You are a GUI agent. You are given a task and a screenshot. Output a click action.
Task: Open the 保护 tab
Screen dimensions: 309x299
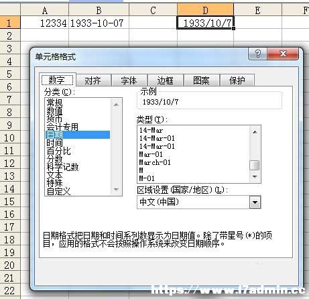pyautogui.click(x=237, y=80)
